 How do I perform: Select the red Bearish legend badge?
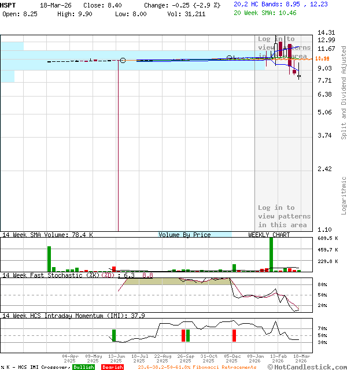[112, 367]
